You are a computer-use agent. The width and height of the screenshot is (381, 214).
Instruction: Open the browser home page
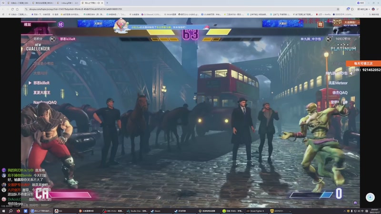[17, 9]
